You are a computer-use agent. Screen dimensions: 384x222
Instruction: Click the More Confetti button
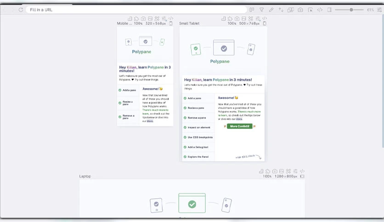(x=239, y=126)
